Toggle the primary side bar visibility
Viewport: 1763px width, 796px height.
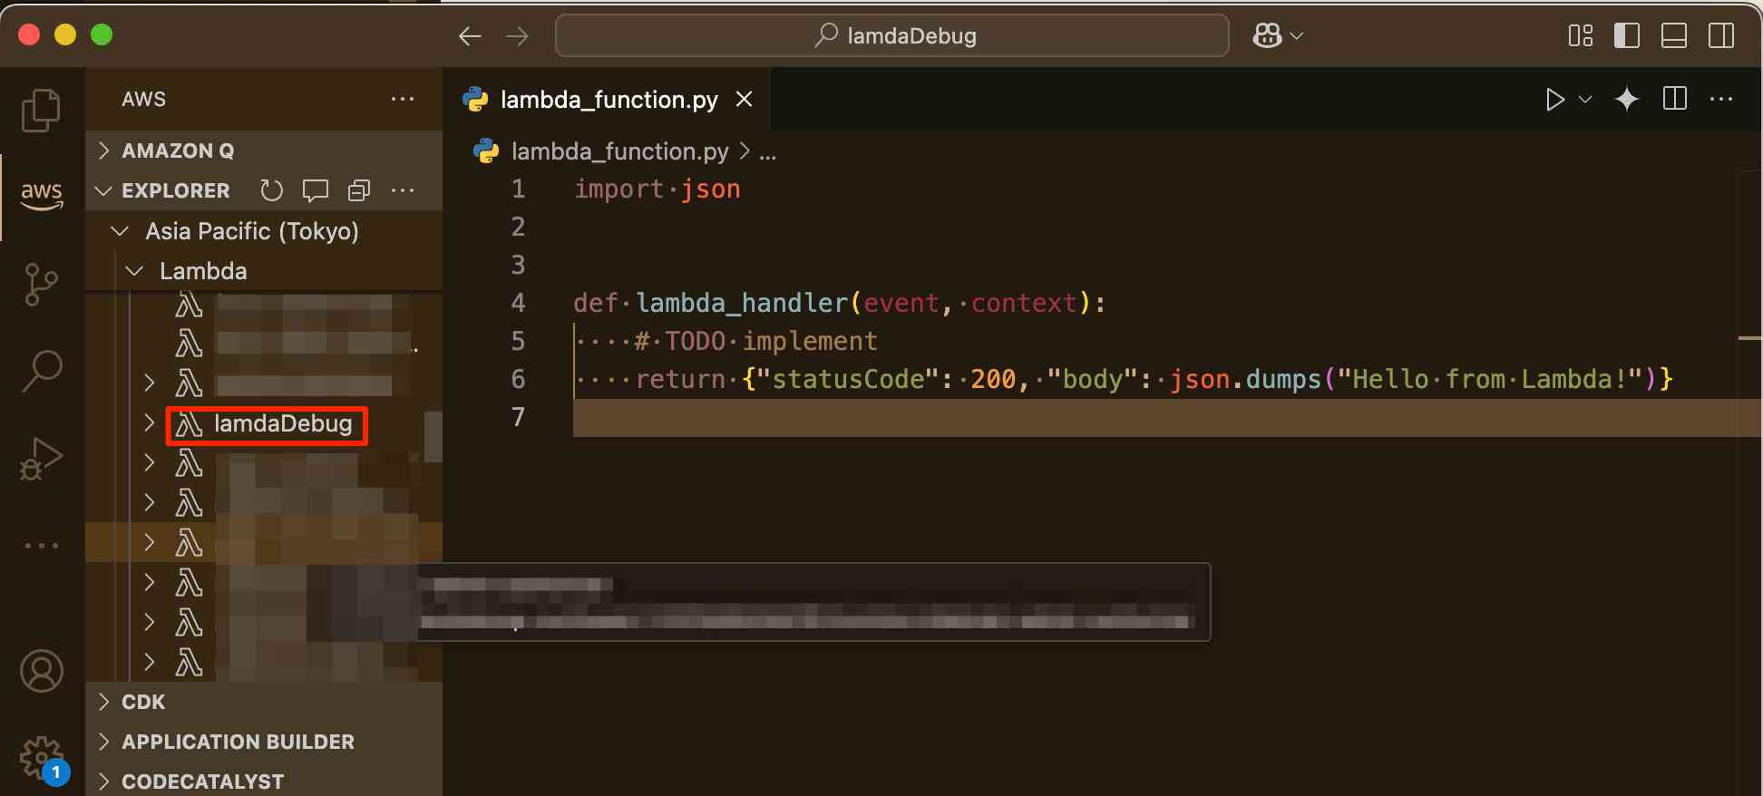point(1627,36)
